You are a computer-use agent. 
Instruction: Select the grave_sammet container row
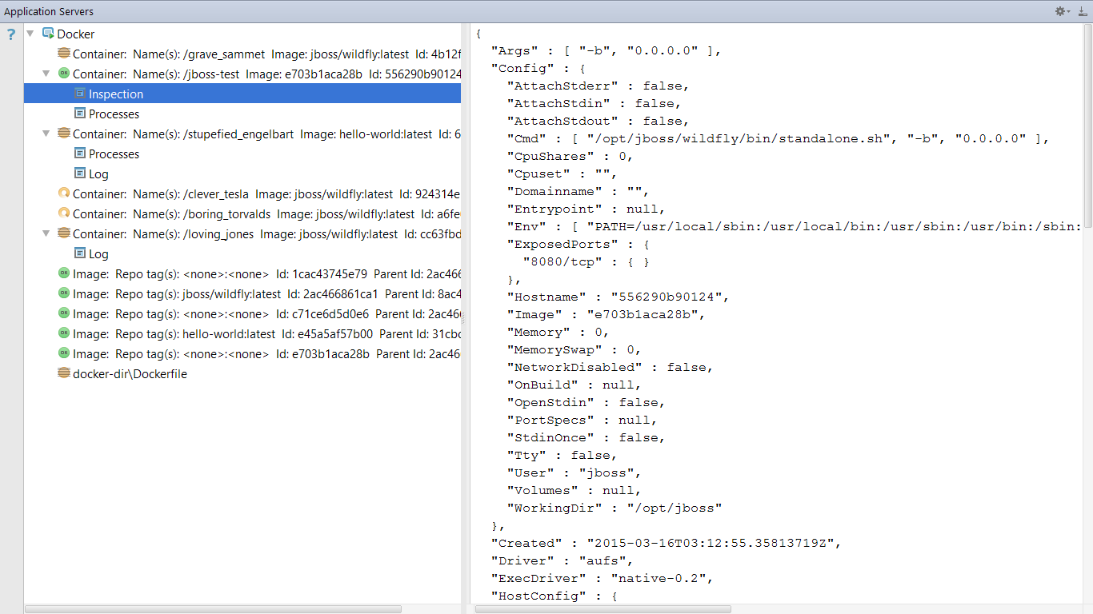click(242, 54)
